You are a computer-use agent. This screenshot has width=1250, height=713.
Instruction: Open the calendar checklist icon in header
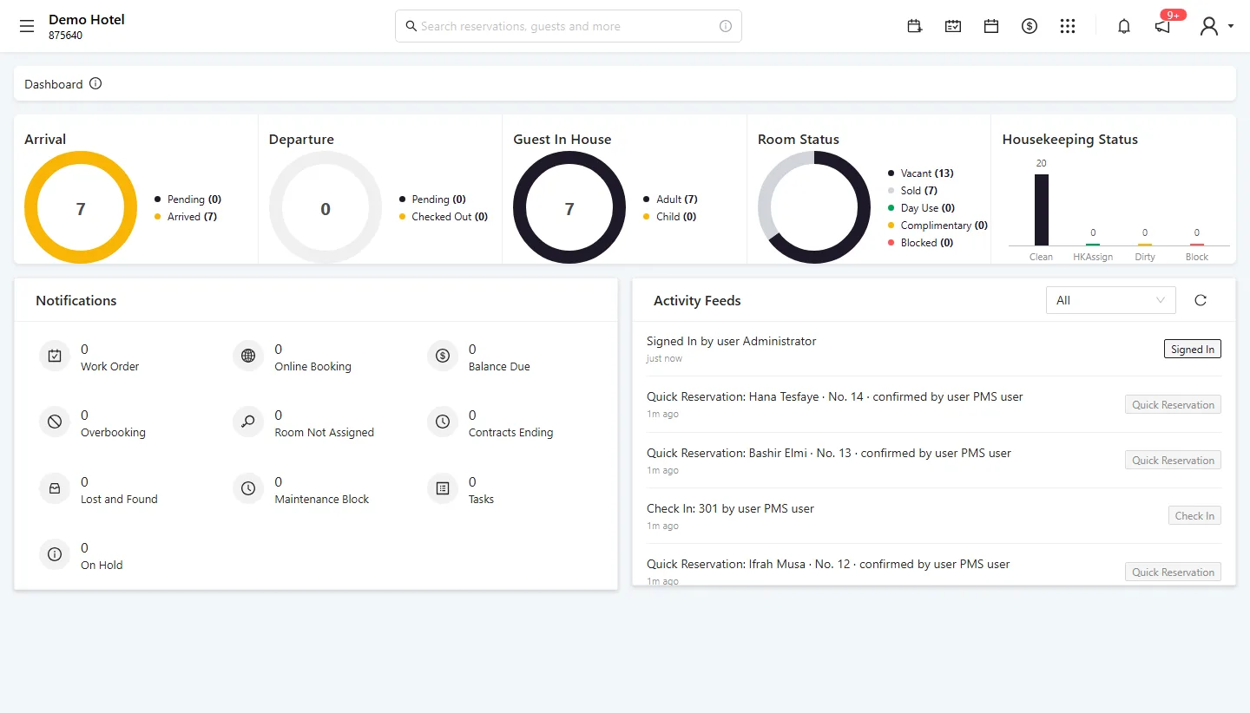[953, 26]
